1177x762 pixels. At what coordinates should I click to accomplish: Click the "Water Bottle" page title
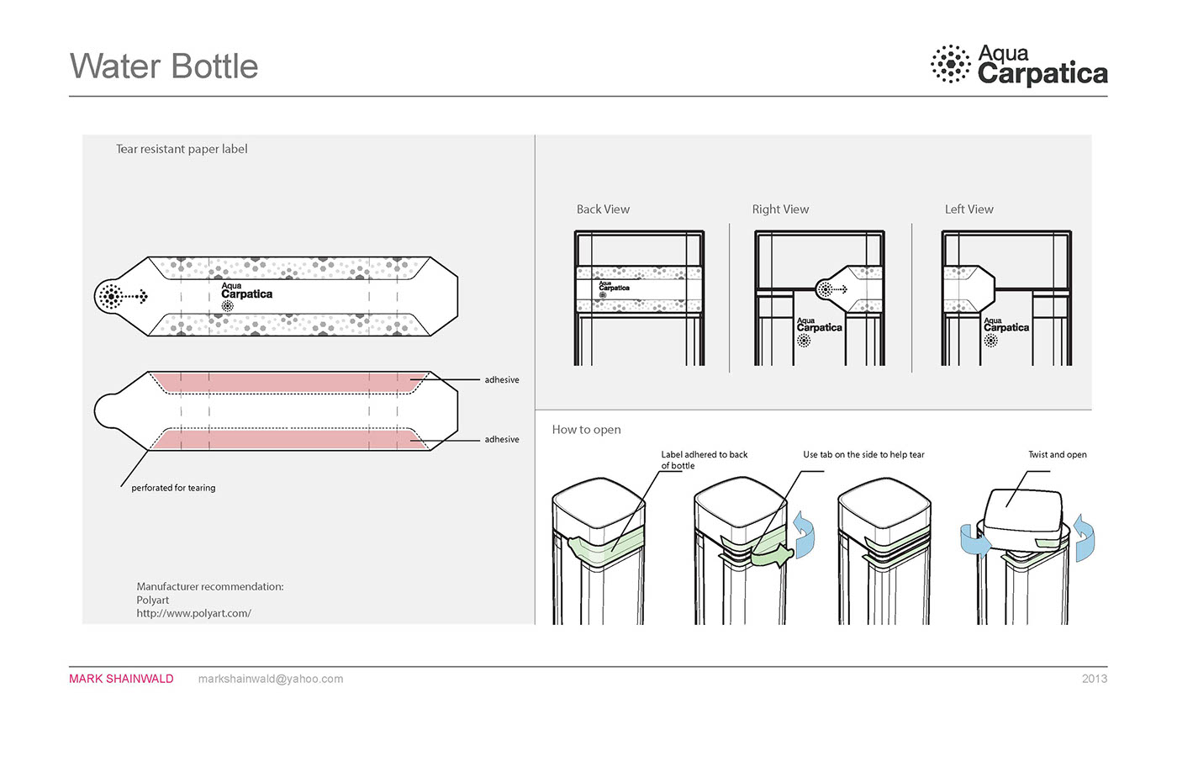click(x=164, y=66)
